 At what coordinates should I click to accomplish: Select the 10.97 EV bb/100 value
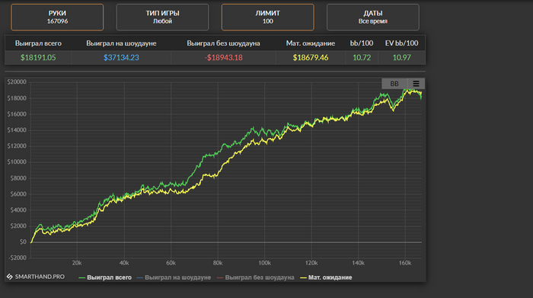click(x=402, y=57)
